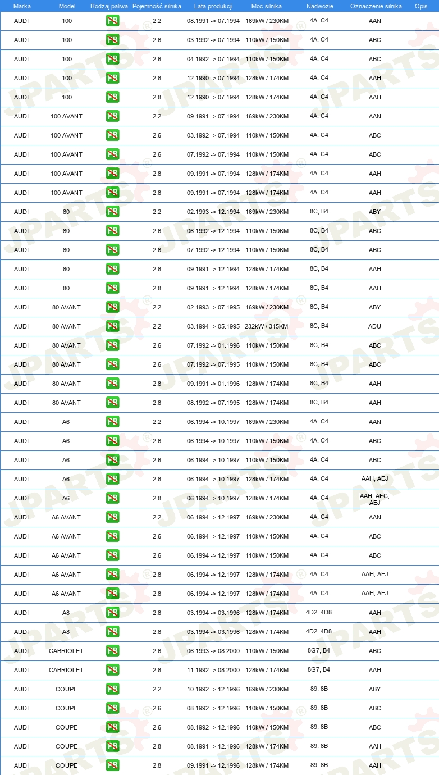Select the date range 08.1992 -> 07.1995
Viewport: 439px width, 775px height.
click(x=213, y=403)
